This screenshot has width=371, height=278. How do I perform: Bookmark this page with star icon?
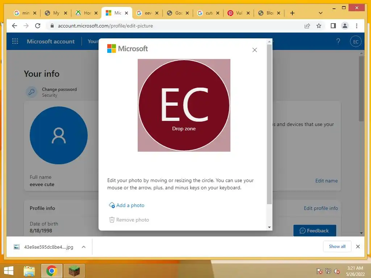point(319,26)
